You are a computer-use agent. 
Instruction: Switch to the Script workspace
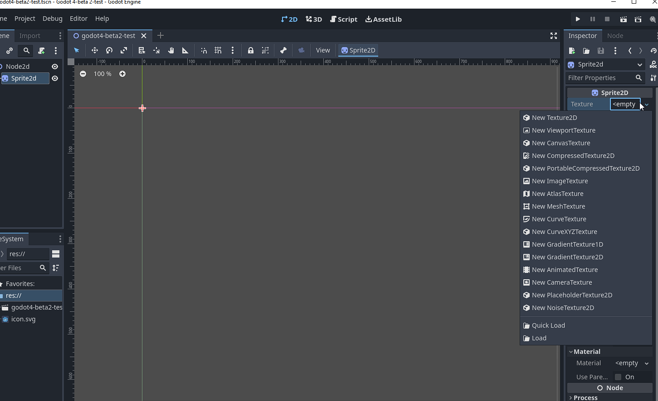tap(344, 19)
